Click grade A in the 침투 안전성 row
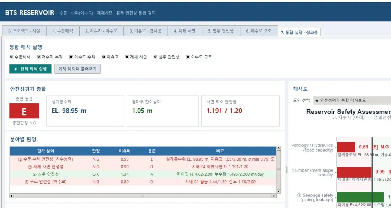 [x=152, y=174]
